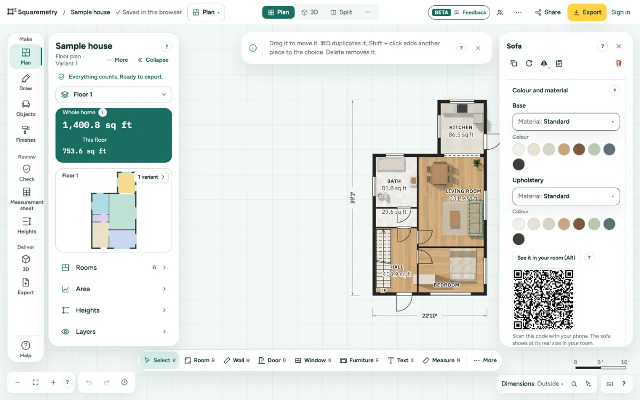The height and width of the screenshot is (400, 640).
Task: Expand the Area row in the panel
Action: (114, 289)
